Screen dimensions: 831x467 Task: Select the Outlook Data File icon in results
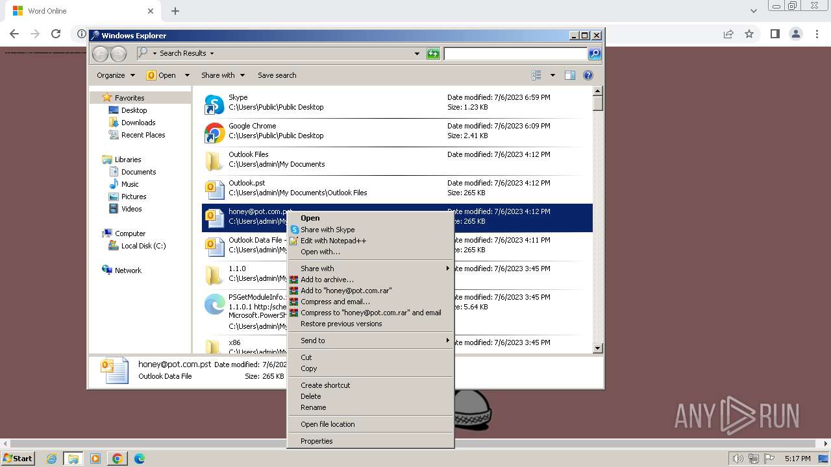(x=215, y=246)
